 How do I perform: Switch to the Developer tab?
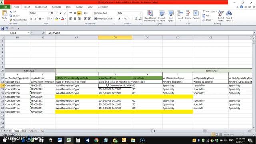pyautogui.click(x=102, y=7)
